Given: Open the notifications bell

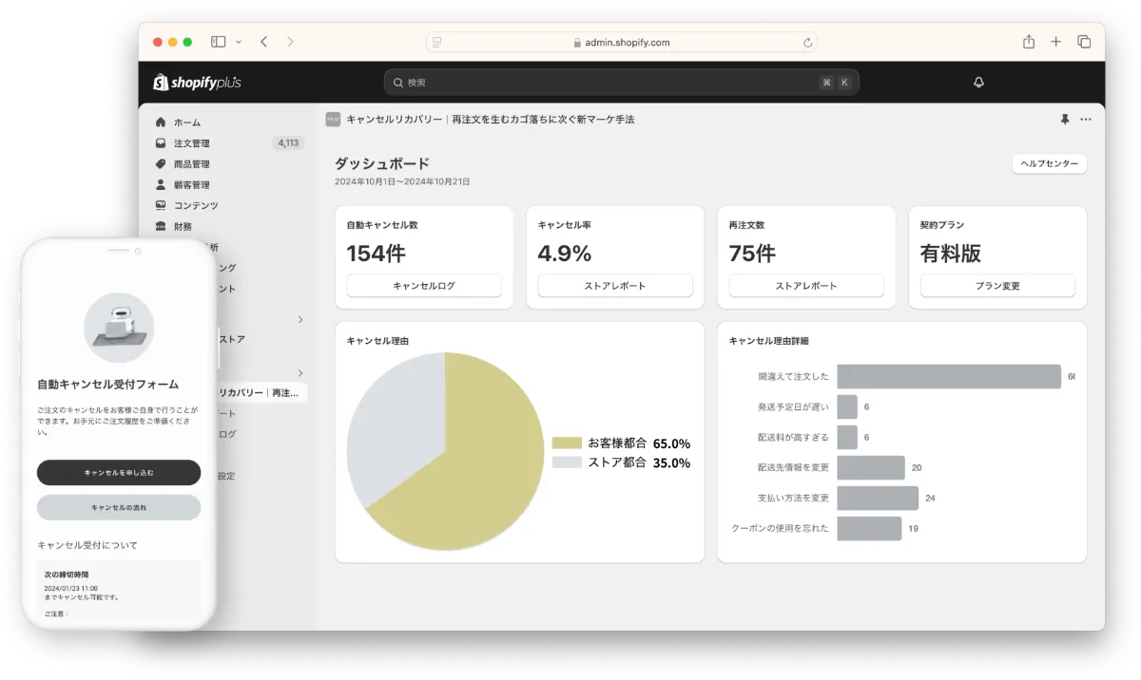Looking at the screenshot, I should 978,83.
